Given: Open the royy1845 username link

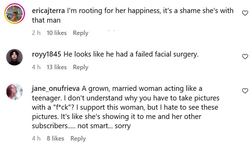Looking at the screenshot, I should pyautogui.click(x=46, y=54).
